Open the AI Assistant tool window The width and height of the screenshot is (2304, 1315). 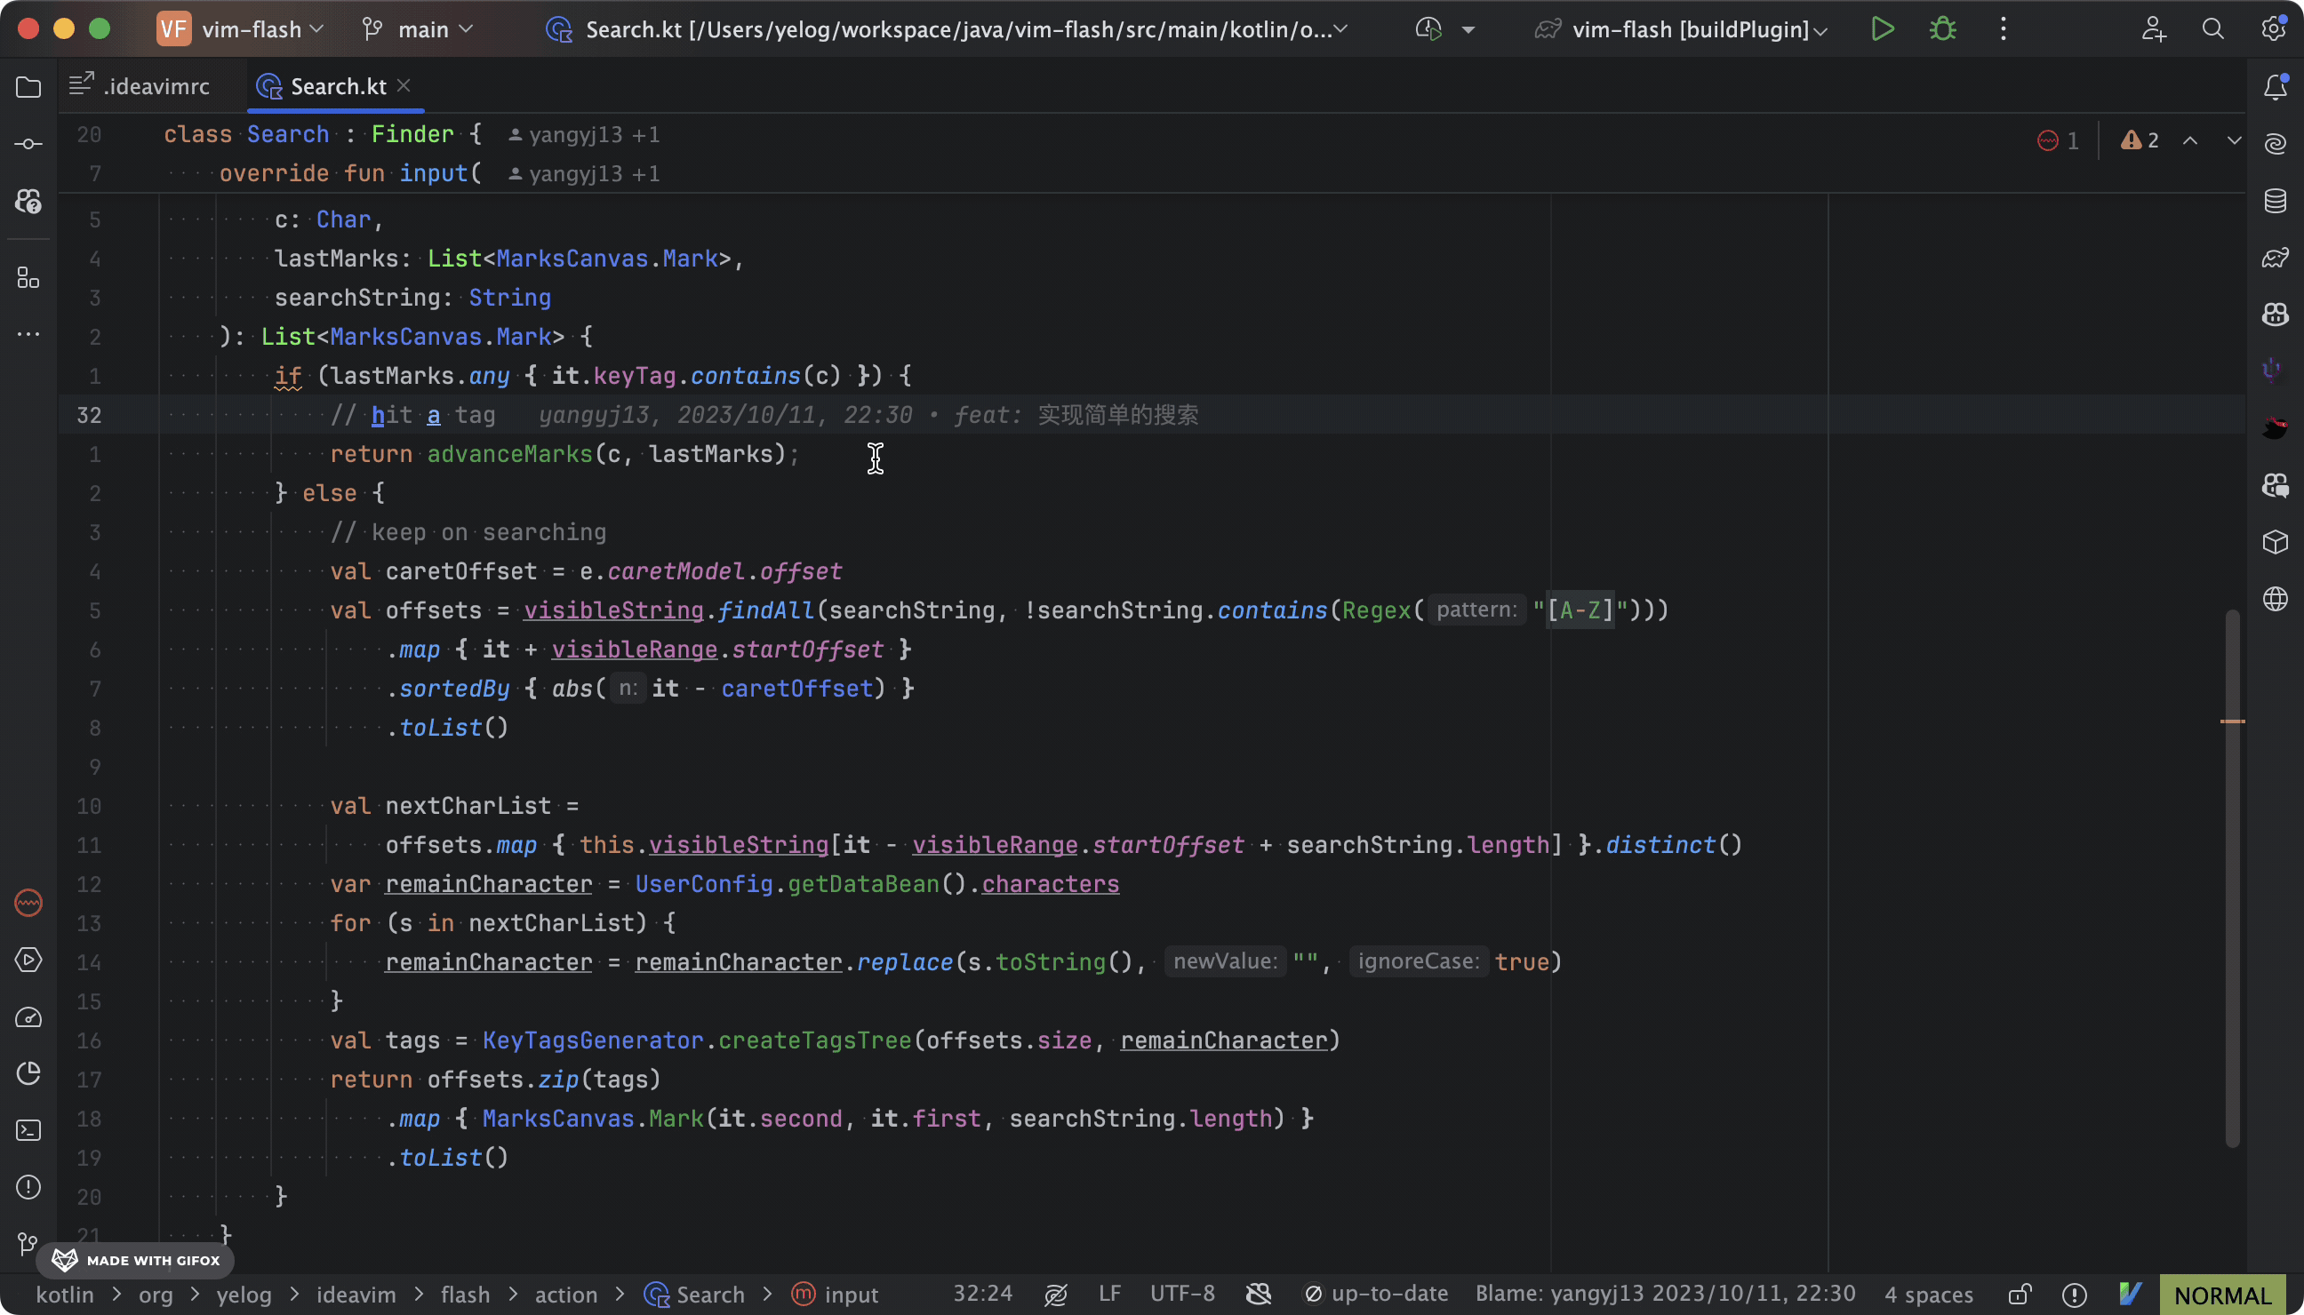[2274, 144]
